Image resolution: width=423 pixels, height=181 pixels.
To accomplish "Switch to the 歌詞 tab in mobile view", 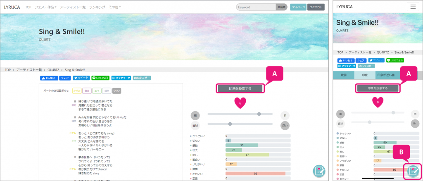I will coord(343,75).
